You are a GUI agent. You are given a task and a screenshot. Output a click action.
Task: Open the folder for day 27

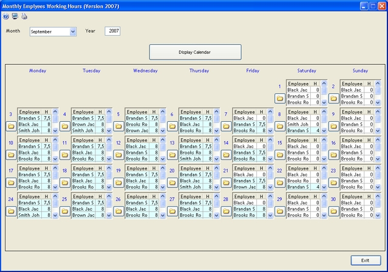pos(172,211)
